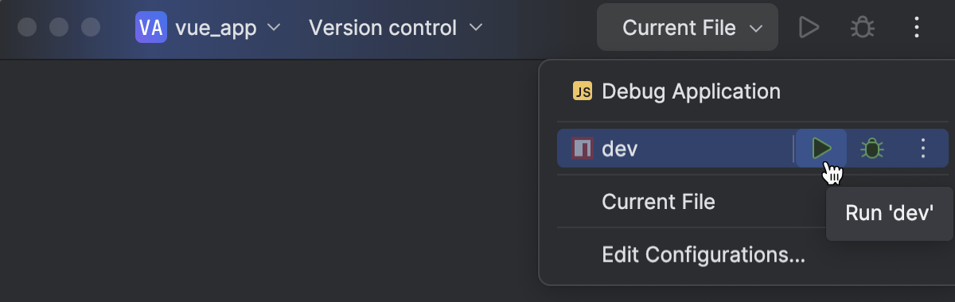
Task: Open the toolbar more actions menu
Action: point(917,28)
